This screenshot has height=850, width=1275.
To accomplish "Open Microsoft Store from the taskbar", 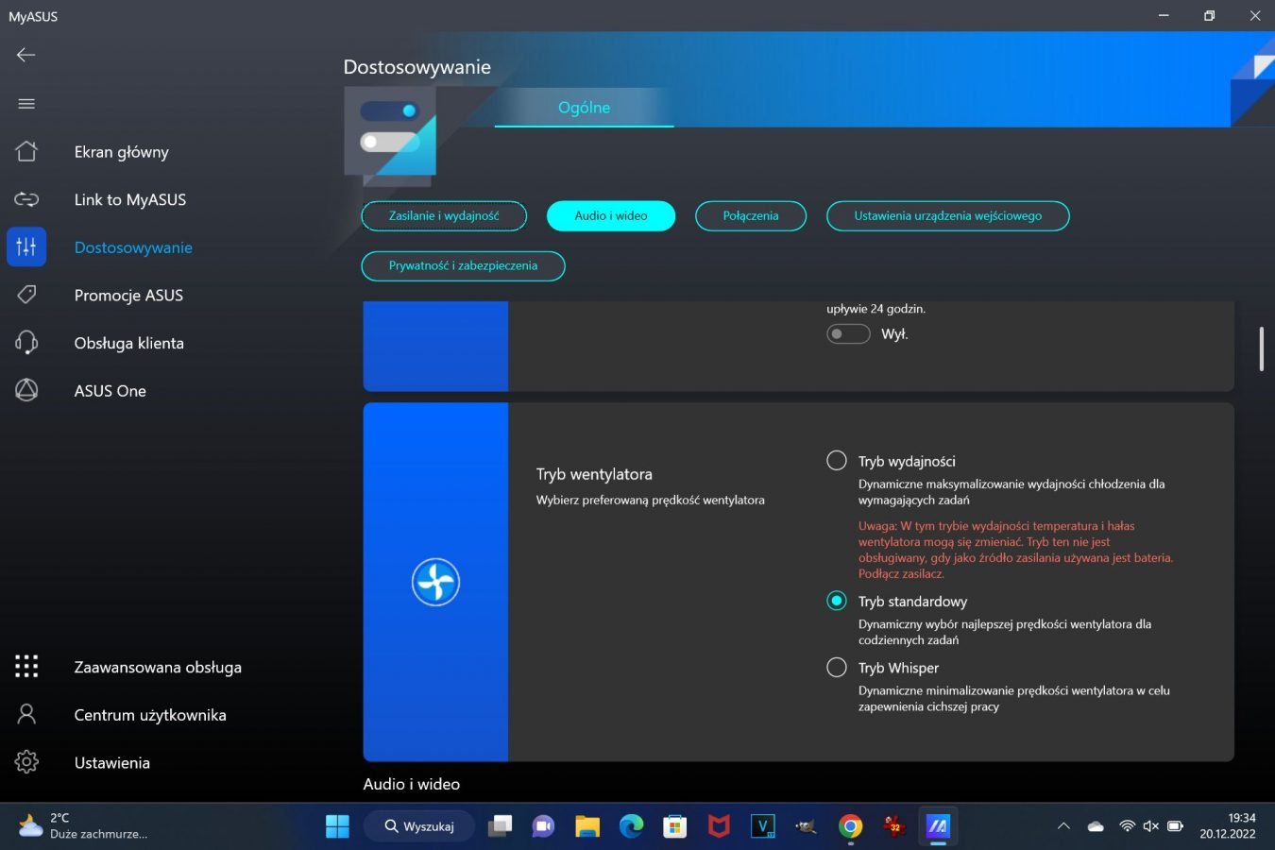I will (x=674, y=826).
